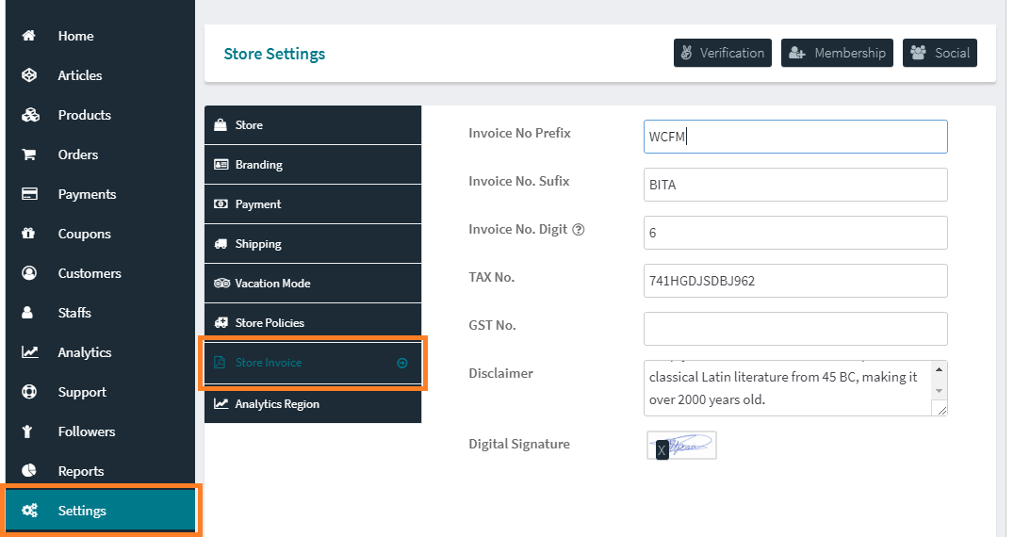Click the Home icon in sidebar
The image size is (1014, 537).
tap(29, 36)
